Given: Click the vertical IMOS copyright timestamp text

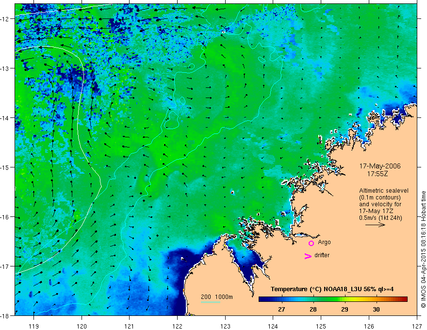Looking at the screenshot, I should [x=424, y=249].
